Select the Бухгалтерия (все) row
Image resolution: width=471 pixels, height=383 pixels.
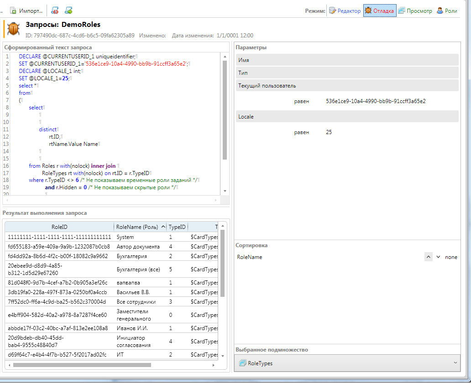coord(138,269)
